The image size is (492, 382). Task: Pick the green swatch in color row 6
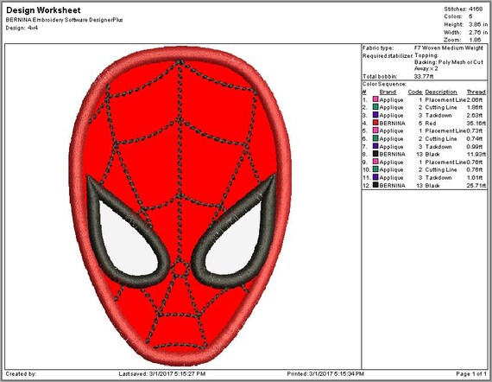[375, 138]
